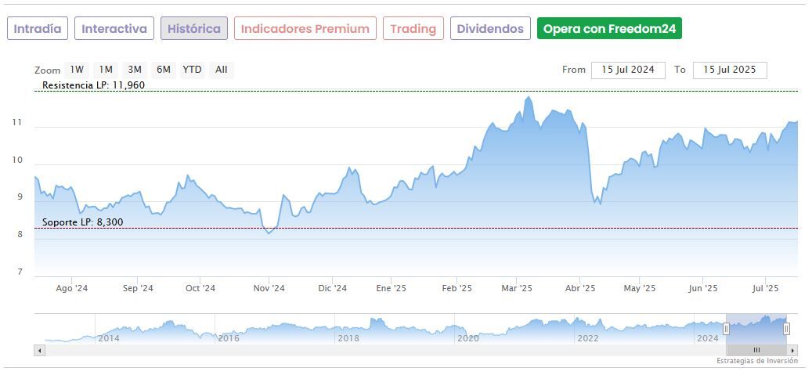Set zoom to 3M
Screen dimensions: 812x375
135,70
